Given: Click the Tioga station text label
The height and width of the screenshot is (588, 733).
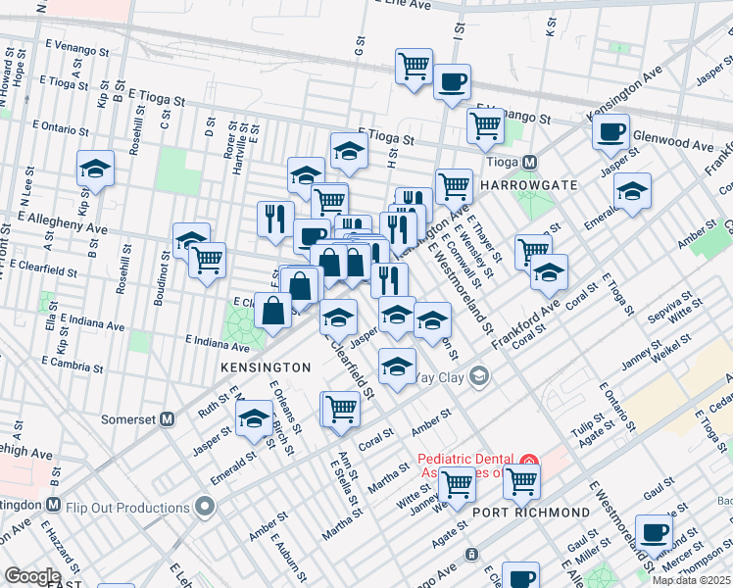Looking at the screenshot, I should pyautogui.click(x=503, y=163).
